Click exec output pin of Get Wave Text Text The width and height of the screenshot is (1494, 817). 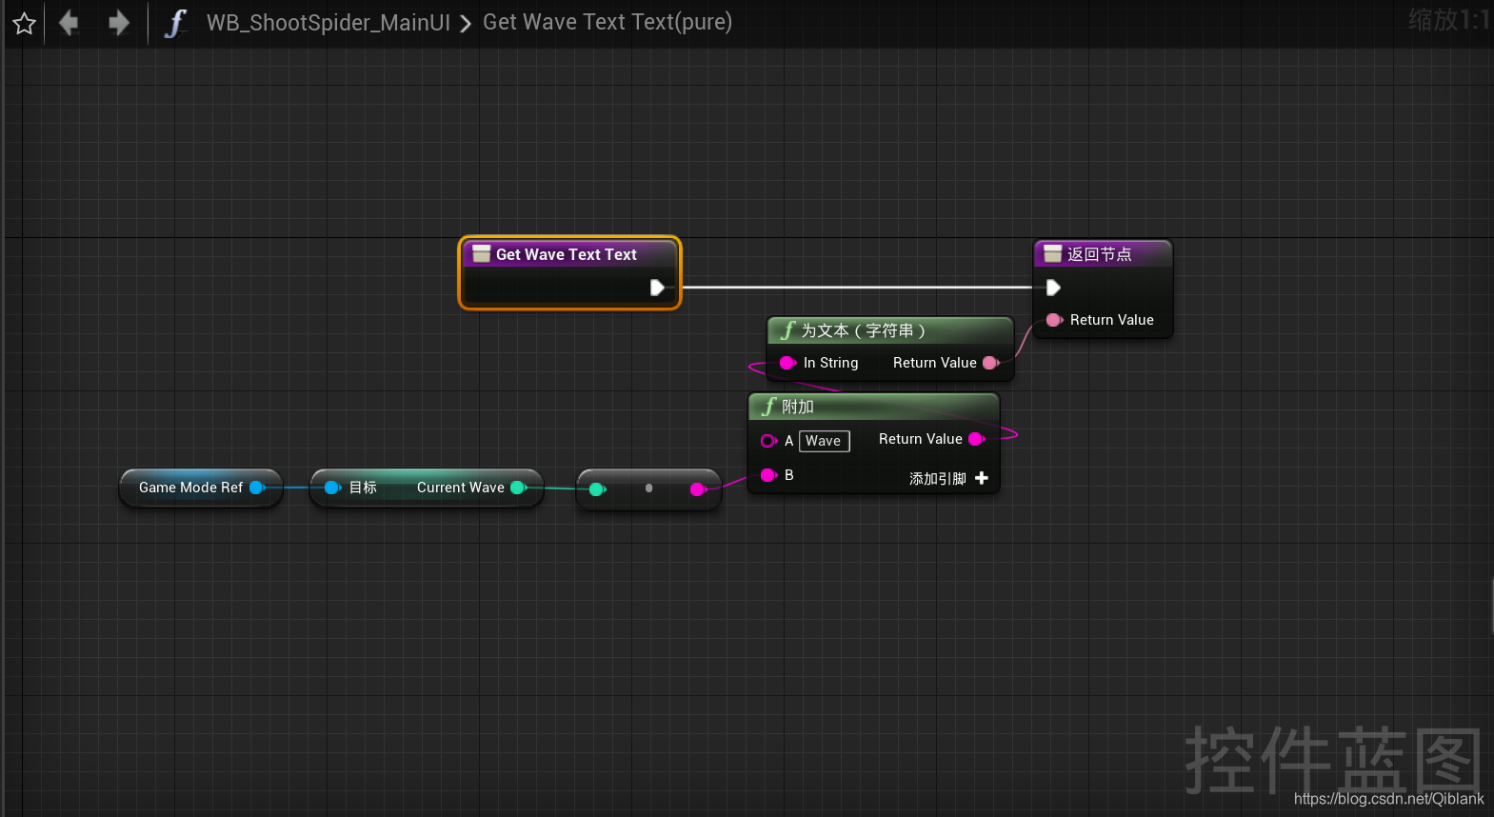tap(657, 288)
